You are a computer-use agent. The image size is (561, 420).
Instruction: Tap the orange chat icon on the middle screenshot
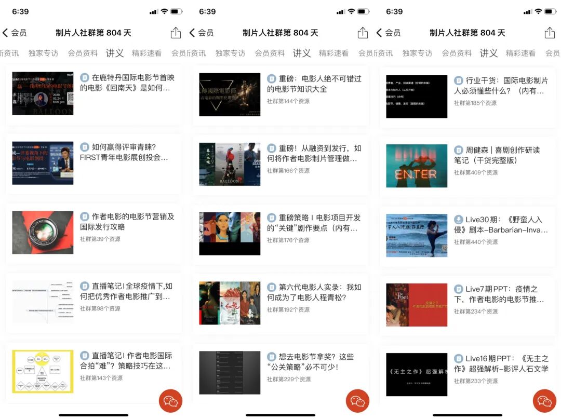click(357, 401)
